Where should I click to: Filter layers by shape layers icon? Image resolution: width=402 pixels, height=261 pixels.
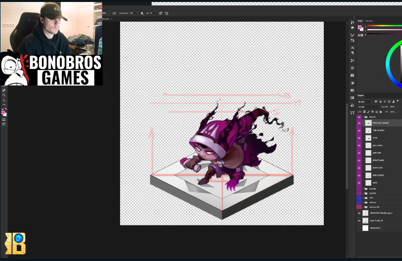[x=389, y=101]
